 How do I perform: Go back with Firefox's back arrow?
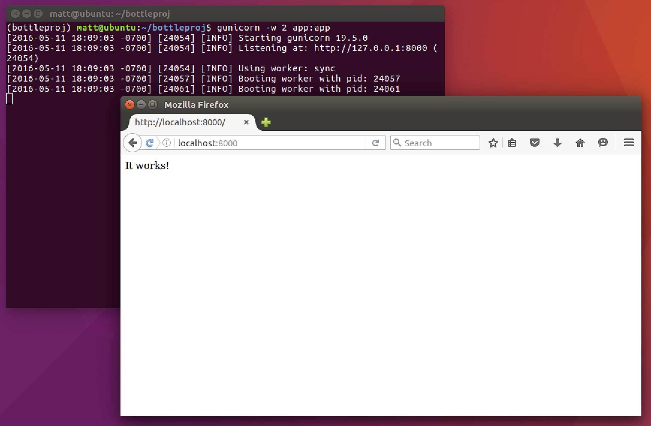tap(132, 143)
